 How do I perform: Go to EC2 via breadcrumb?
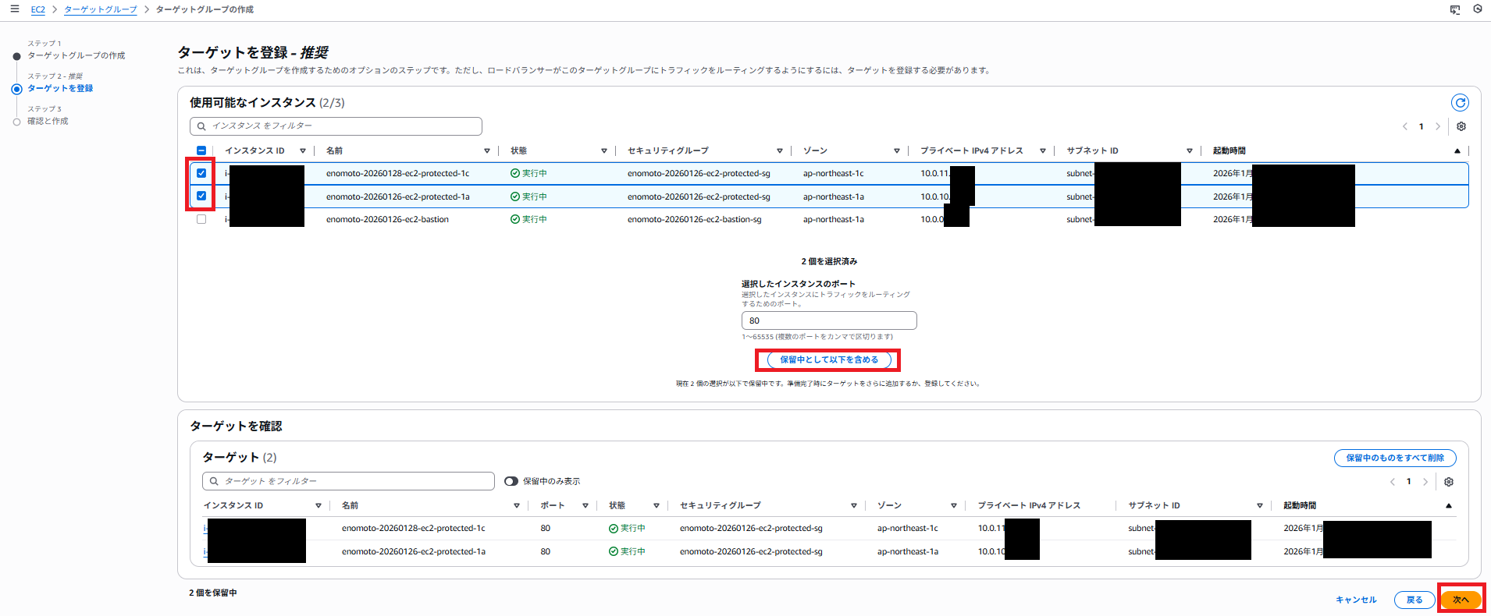(37, 9)
